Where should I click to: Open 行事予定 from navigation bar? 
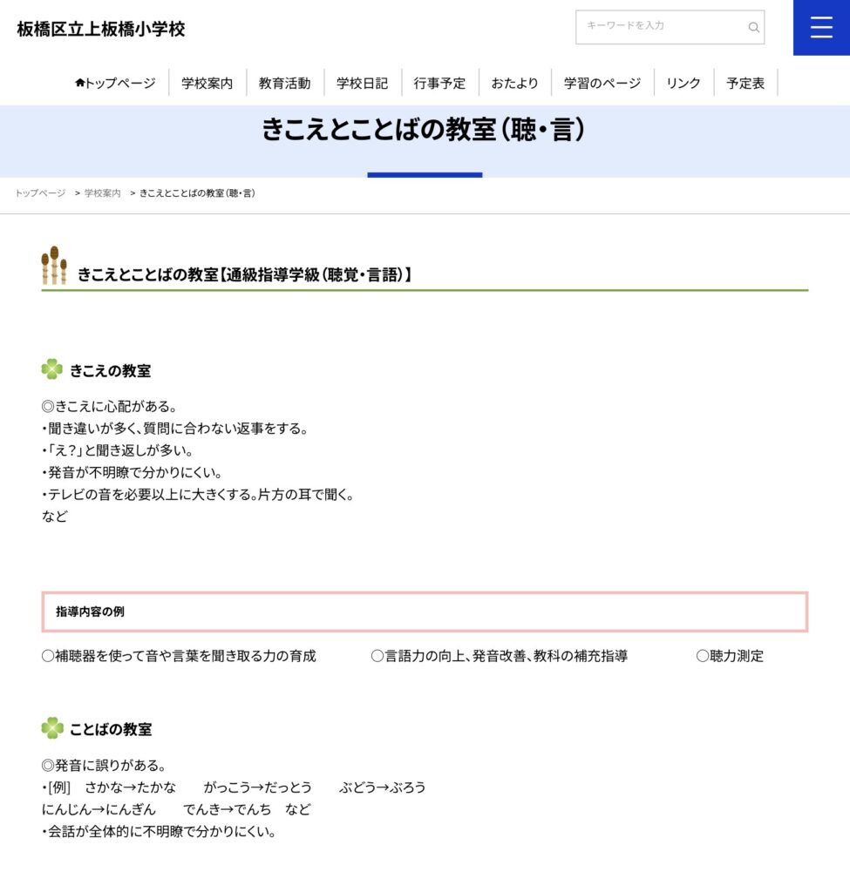pyautogui.click(x=439, y=83)
